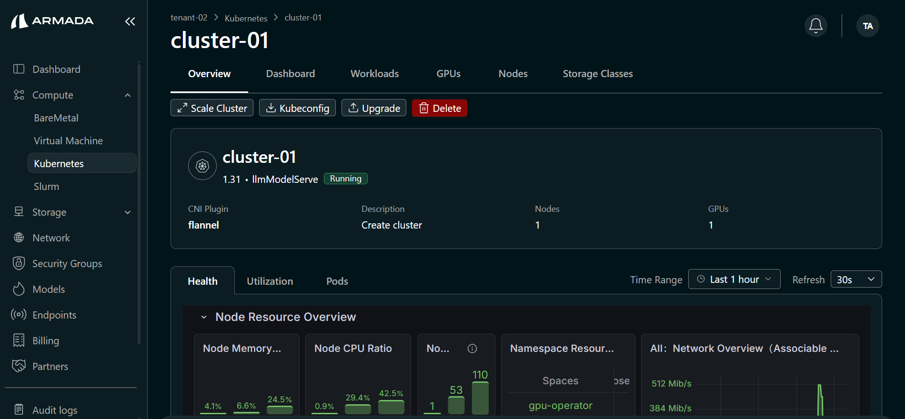Click the Compute sidebar icon
The width and height of the screenshot is (905, 419).
pyautogui.click(x=19, y=95)
